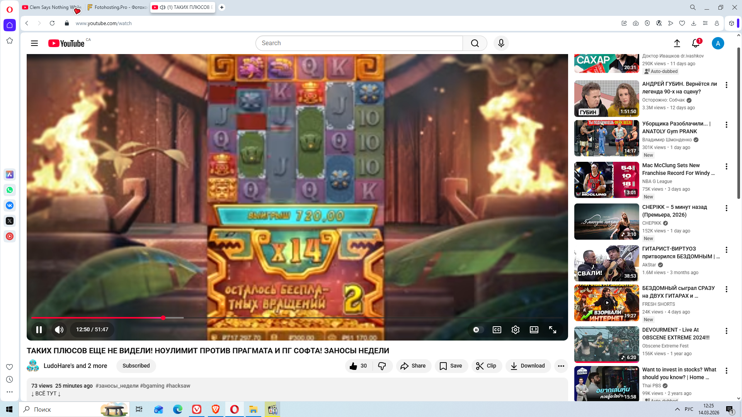The width and height of the screenshot is (742, 417).
Task: Open the player settings gear
Action: [516, 330]
